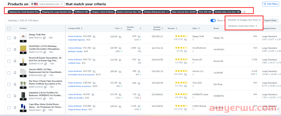This screenshot has width=281, height=116.
Task: Open Air Purifier Parts & Accessories link
Action: click(x=81, y=75)
